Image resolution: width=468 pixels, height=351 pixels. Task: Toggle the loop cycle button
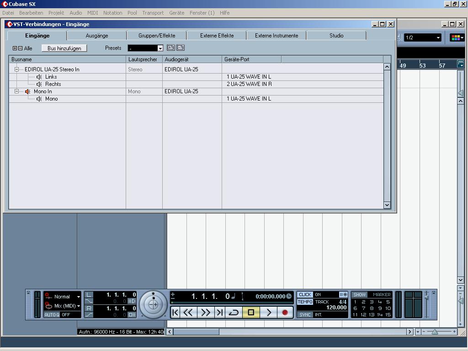click(x=234, y=313)
